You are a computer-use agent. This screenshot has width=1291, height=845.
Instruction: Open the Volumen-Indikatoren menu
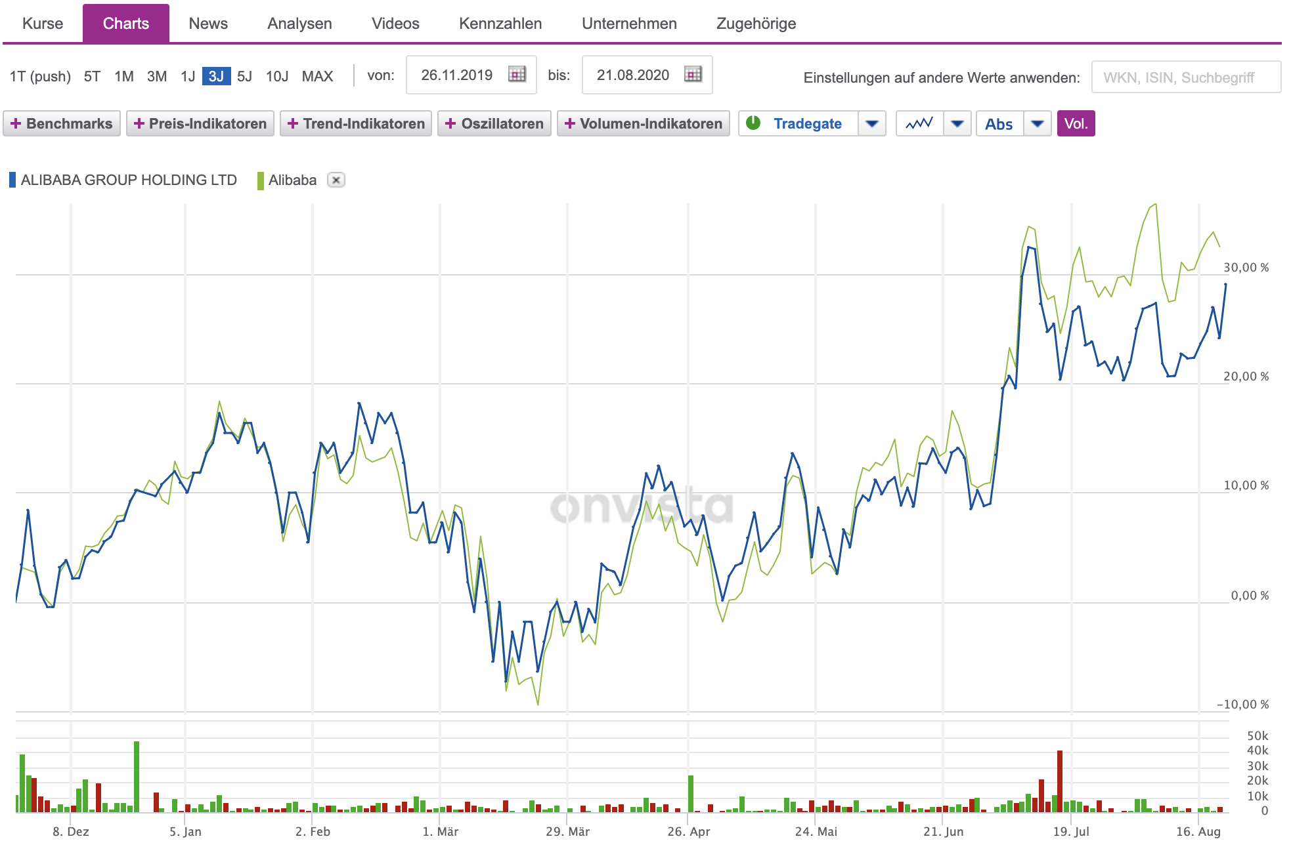[644, 123]
